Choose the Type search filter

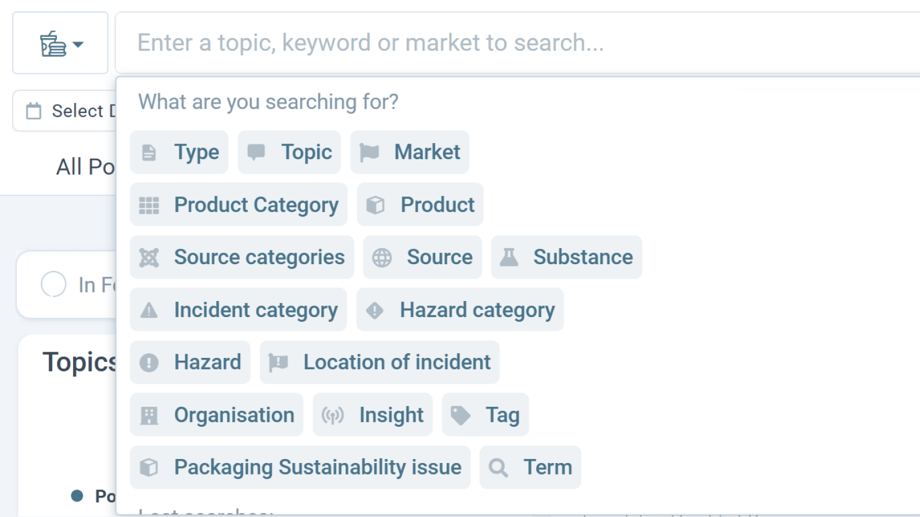point(179,152)
